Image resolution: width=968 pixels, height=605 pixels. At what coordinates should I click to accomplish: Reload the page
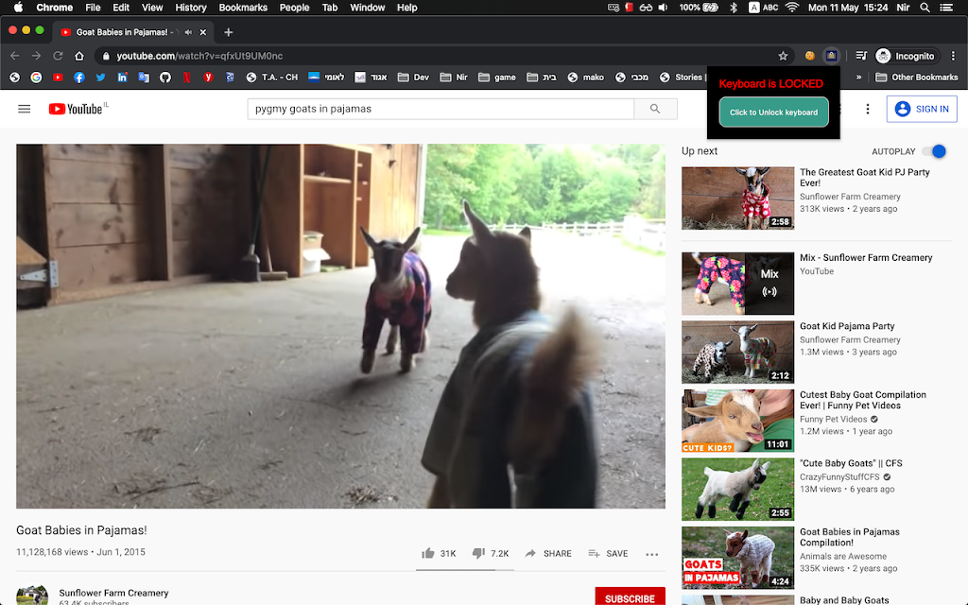point(58,56)
